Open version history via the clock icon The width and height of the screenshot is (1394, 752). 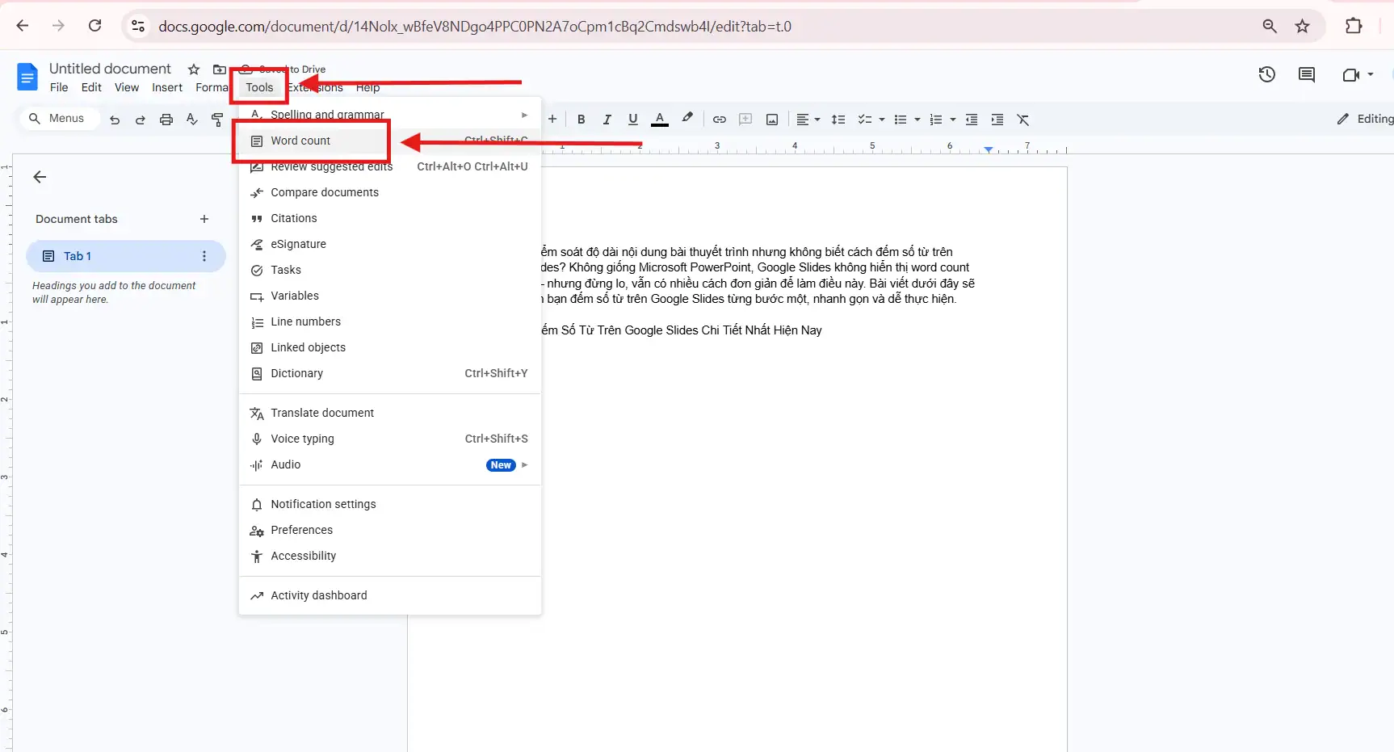pos(1266,74)
